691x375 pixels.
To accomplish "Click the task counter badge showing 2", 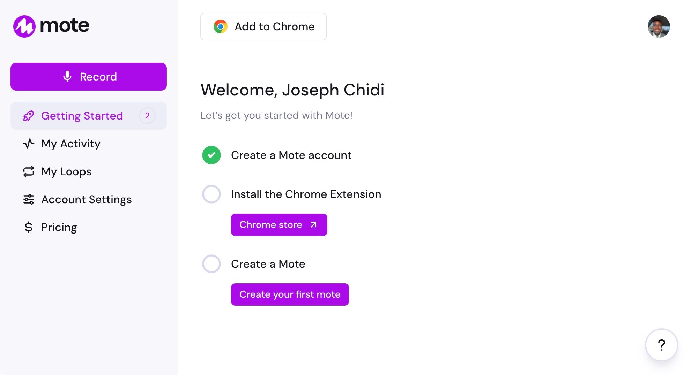I will point(147,116).
